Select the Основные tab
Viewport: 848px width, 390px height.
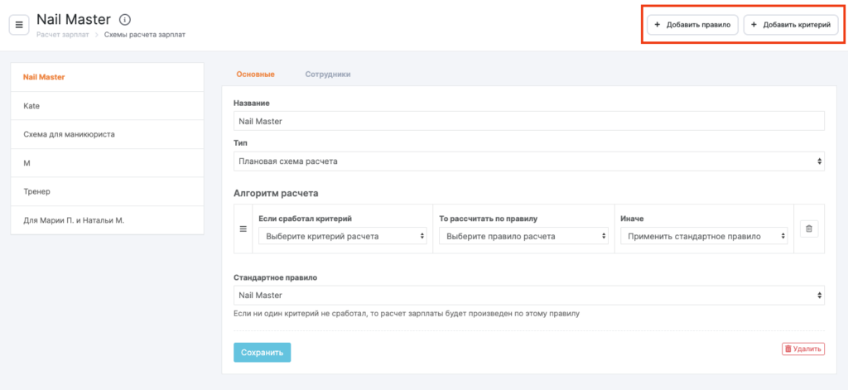pyautogui.click(x=255, y=74)
